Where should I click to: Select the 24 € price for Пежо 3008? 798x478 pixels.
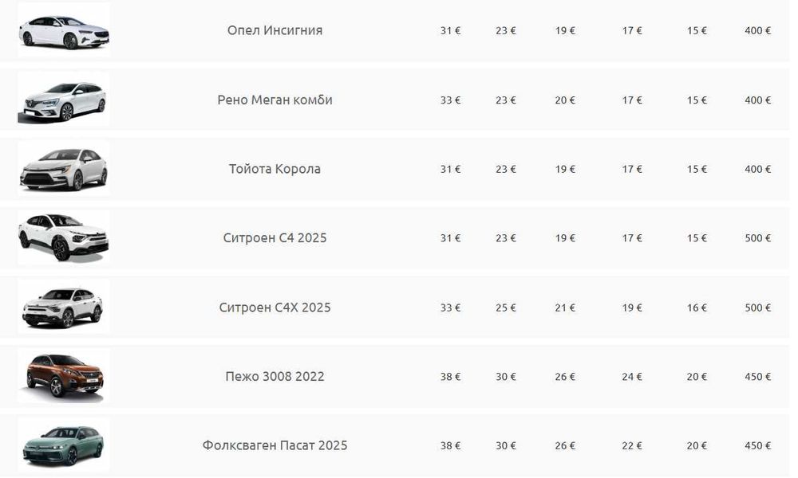[632, 377]
